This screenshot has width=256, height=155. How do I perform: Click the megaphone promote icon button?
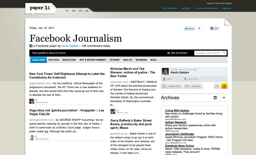click(217, 86)
